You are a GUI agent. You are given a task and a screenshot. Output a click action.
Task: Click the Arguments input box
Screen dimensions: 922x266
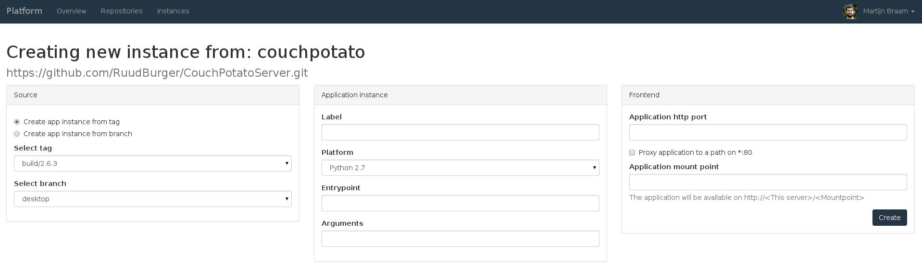[460, 239]
